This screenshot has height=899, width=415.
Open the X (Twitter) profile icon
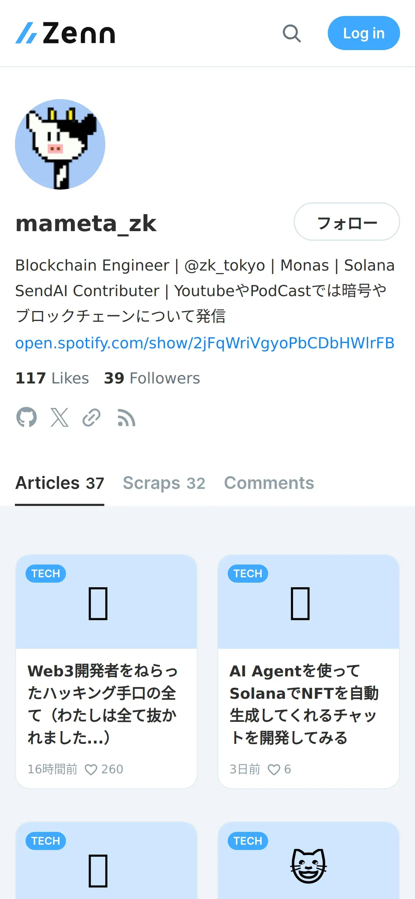pos(59,417)
